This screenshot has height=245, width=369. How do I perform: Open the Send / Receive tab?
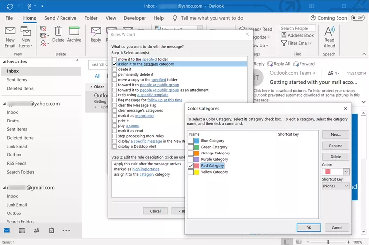click(60, 18)
